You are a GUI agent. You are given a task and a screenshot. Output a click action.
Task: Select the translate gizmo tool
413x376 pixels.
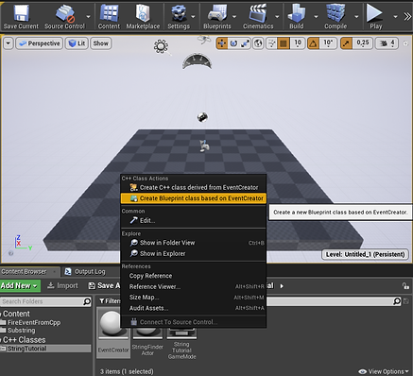[x=222, y=43]
